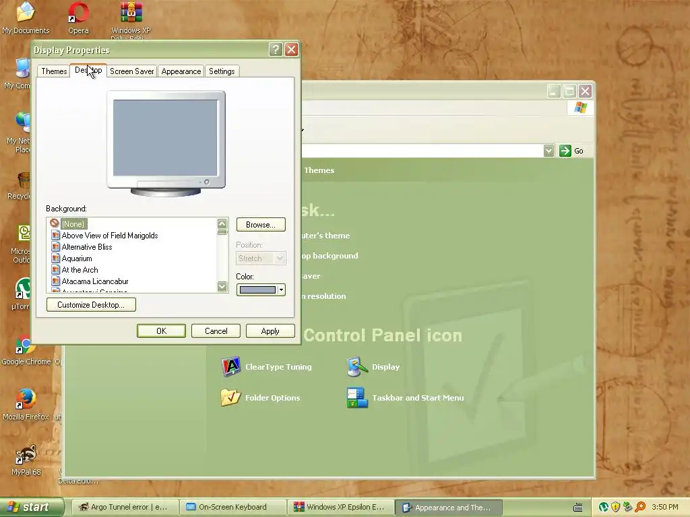Viewport: 690px width, 517px height.
Task: Open the Themes tab in Display Properties
Action: 54,71
